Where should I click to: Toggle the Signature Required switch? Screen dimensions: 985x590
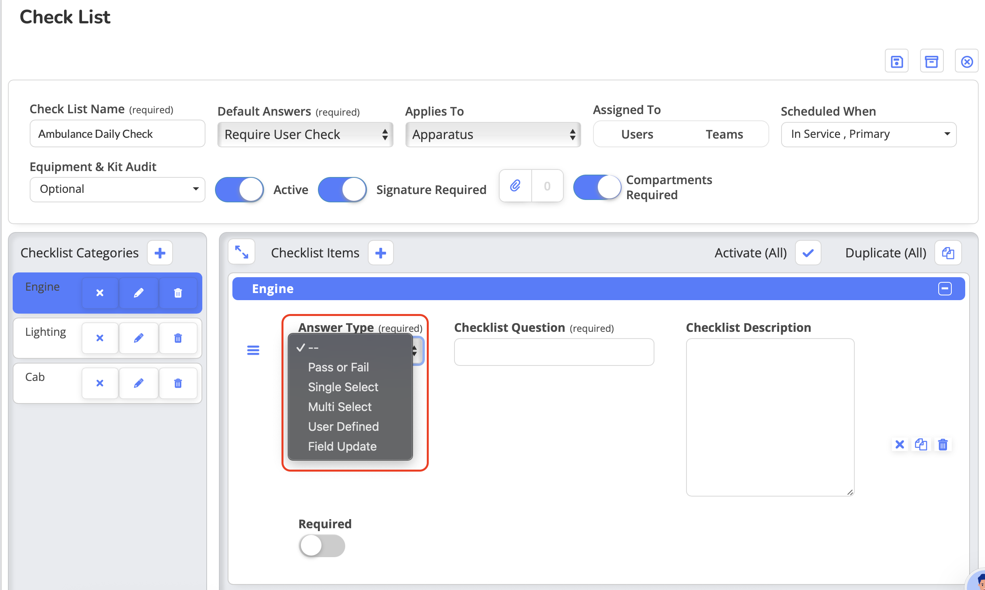pyautogui.click(x=342, y=189)
